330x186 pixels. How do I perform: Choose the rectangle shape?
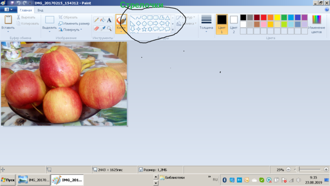(x=150, y=18)
